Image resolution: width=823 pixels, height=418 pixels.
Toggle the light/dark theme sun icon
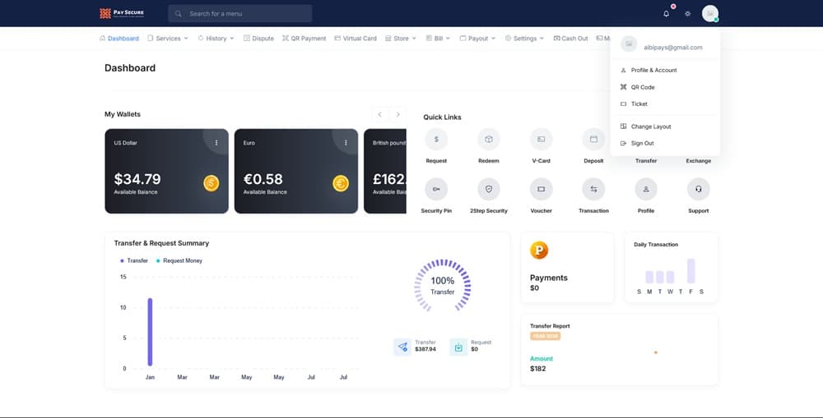tap(688, 14)
